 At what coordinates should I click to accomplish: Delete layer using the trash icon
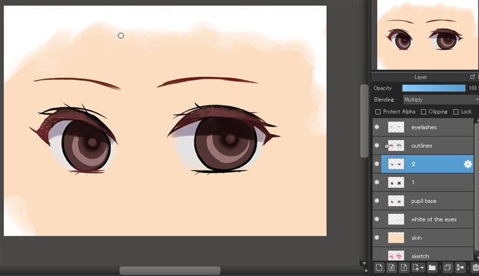(475, 268)
